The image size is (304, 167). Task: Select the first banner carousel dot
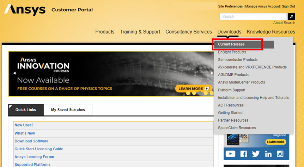tap(188, 93)
